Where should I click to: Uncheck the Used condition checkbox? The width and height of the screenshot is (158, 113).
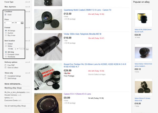[6, 15]
